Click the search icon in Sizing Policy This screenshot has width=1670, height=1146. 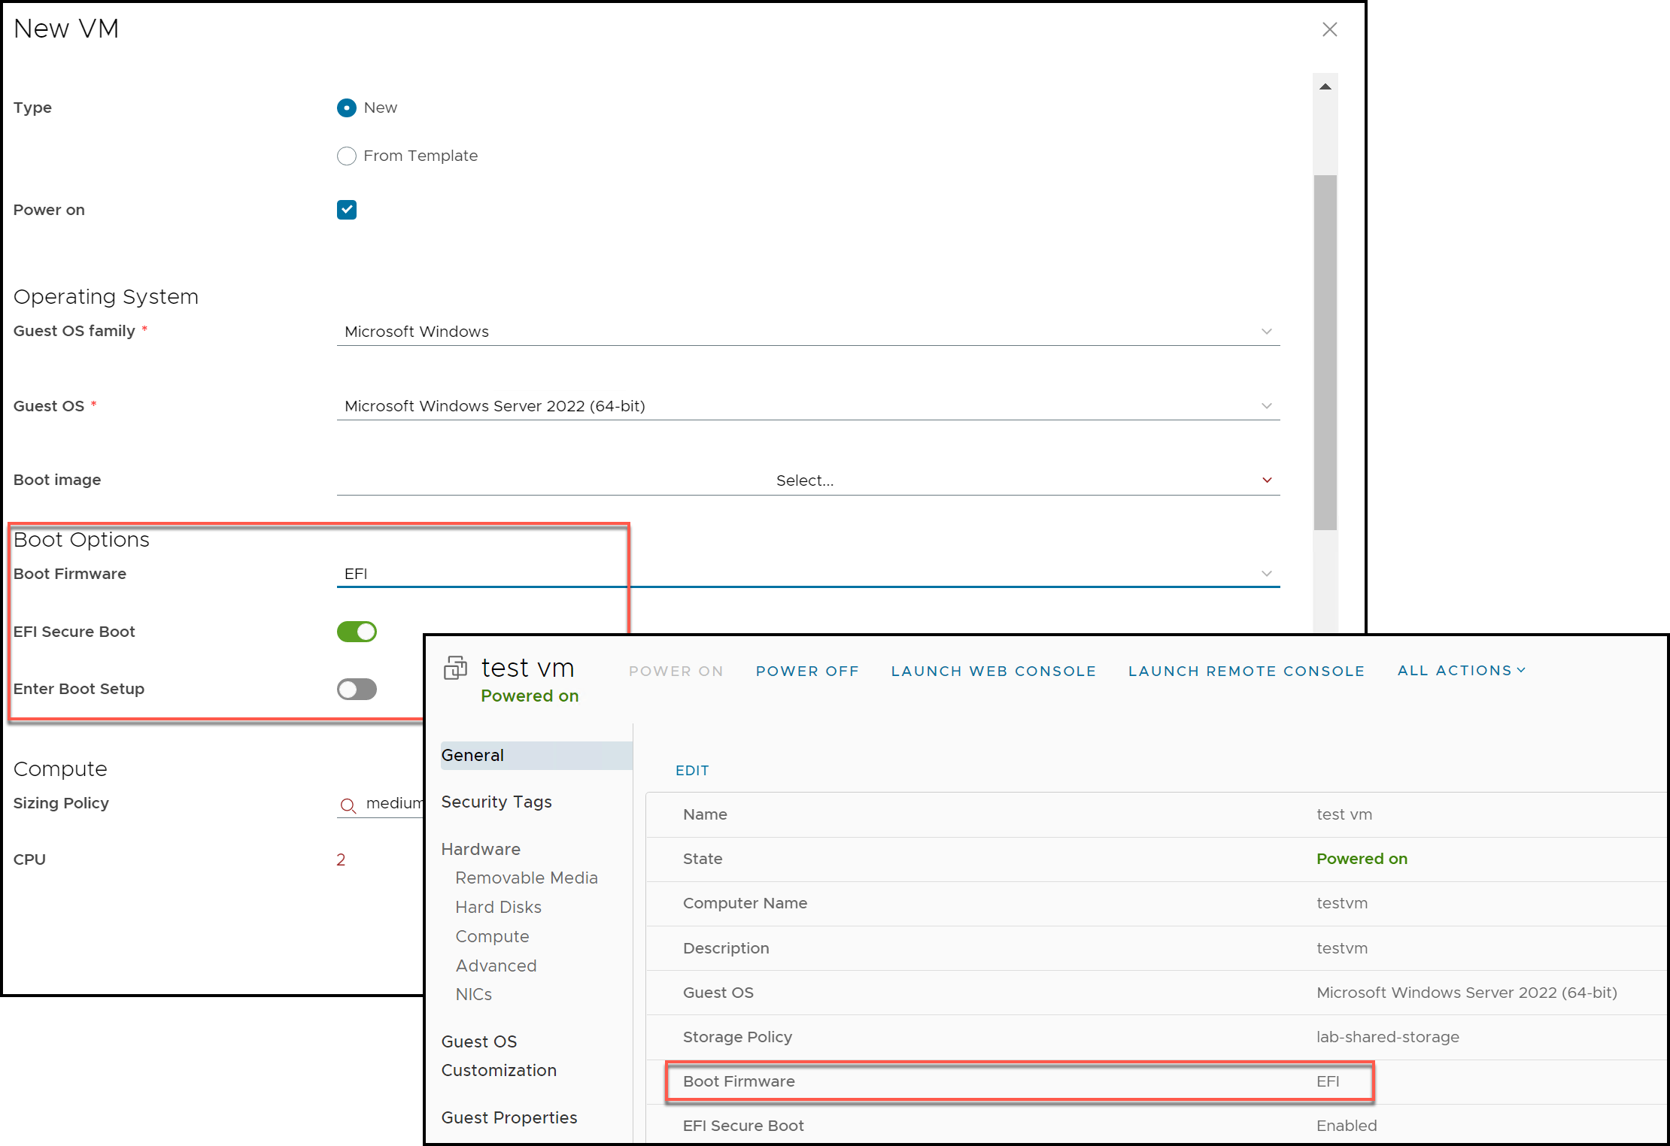(x=348, y=805)
